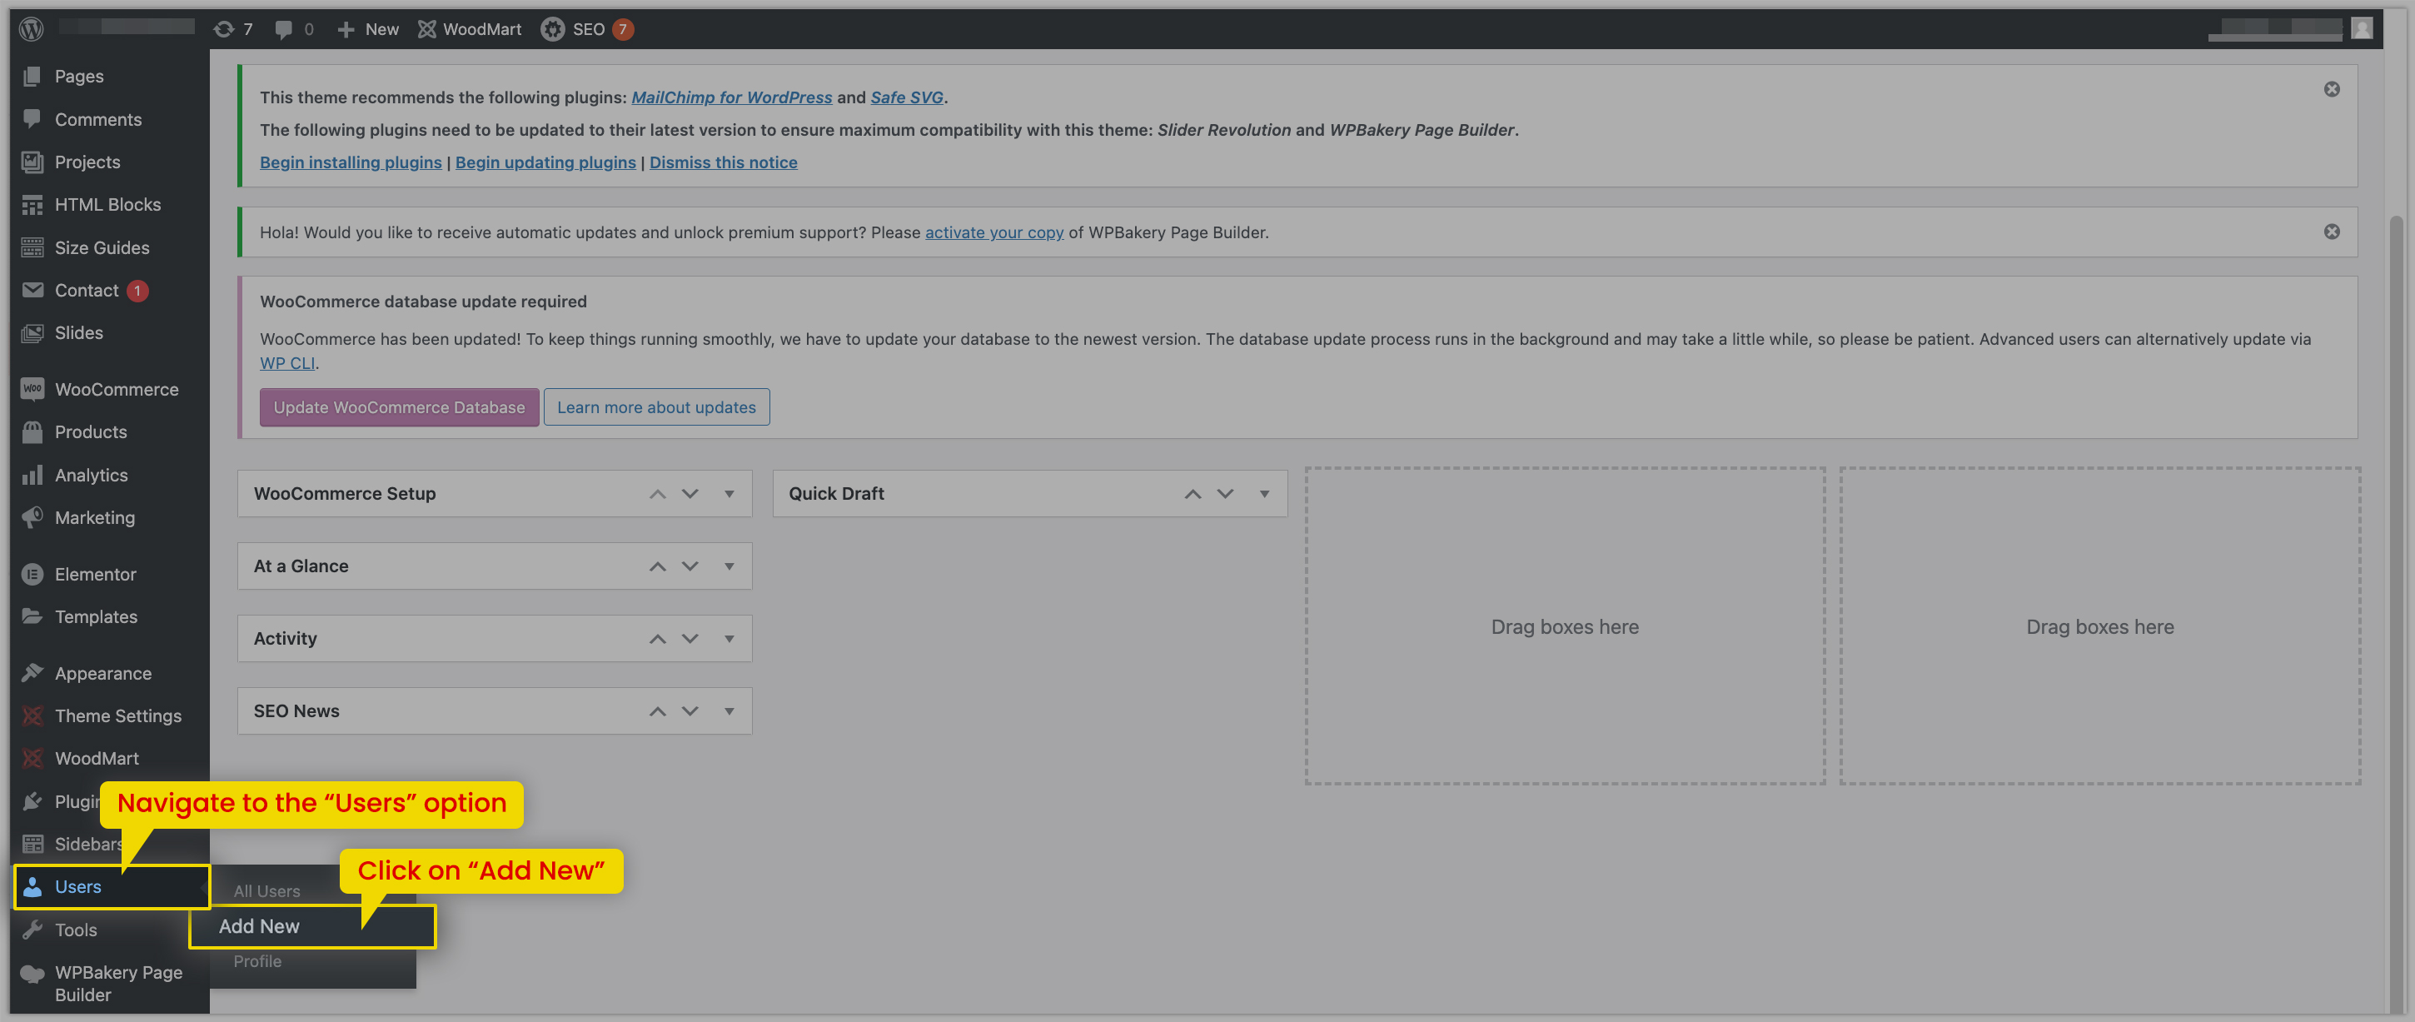The height and width of the screenshot is (1022, 2415).
Task: Click the Marketing megaphone icon
Action: point(32,516)
